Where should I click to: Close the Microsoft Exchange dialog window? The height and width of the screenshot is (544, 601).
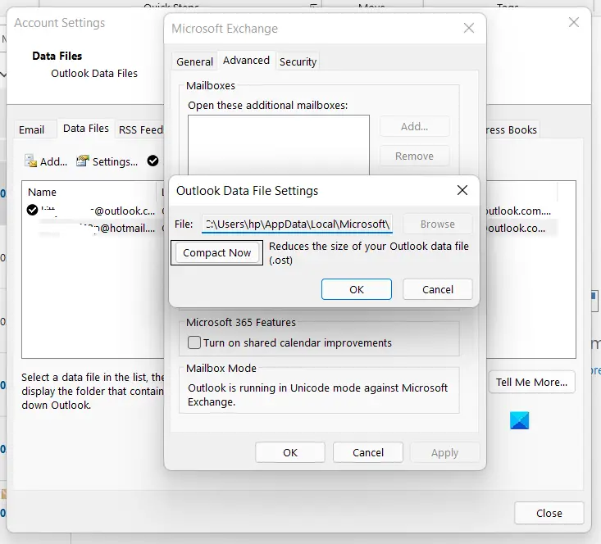coord(469,28)
